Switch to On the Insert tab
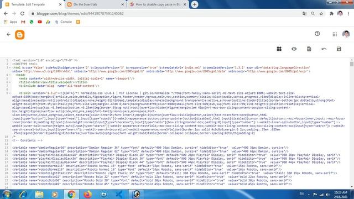 click(95, 4)
